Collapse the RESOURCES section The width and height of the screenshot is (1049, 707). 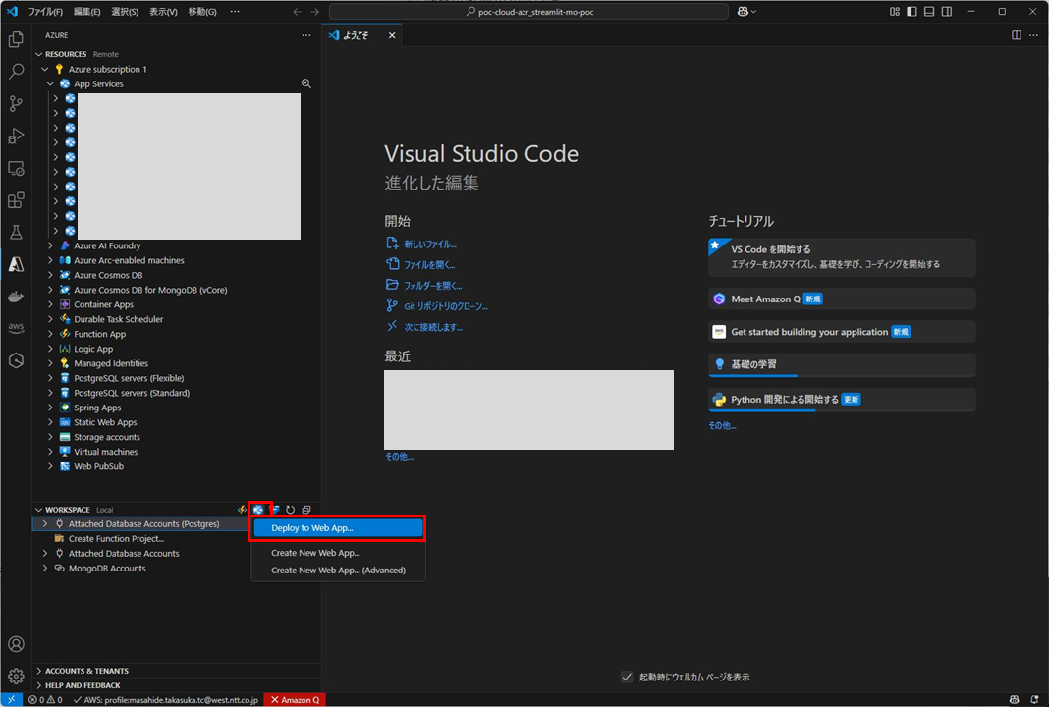pos(39,54)
